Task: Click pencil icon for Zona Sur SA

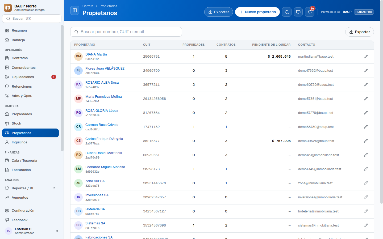Action: pos(366,183)
